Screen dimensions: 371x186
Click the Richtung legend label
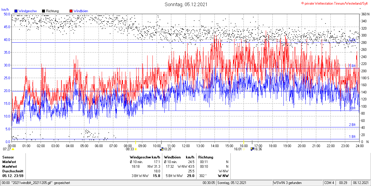[x=52, y=11]
